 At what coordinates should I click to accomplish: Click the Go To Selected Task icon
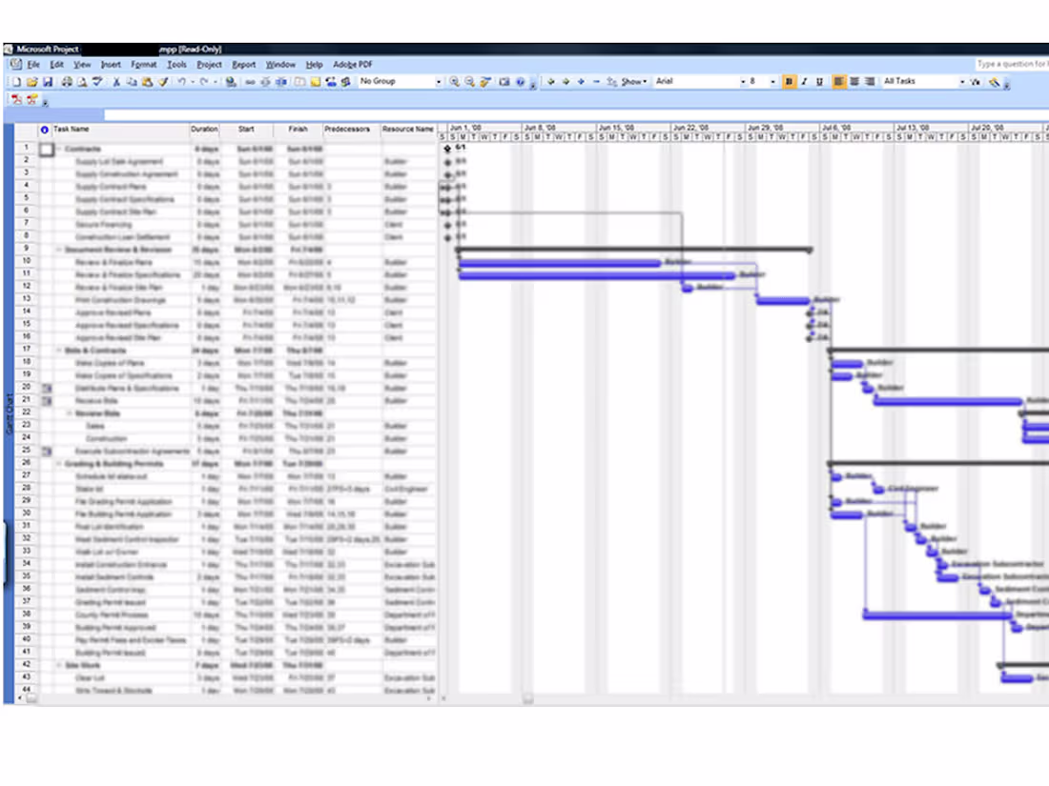click(484, 82)
